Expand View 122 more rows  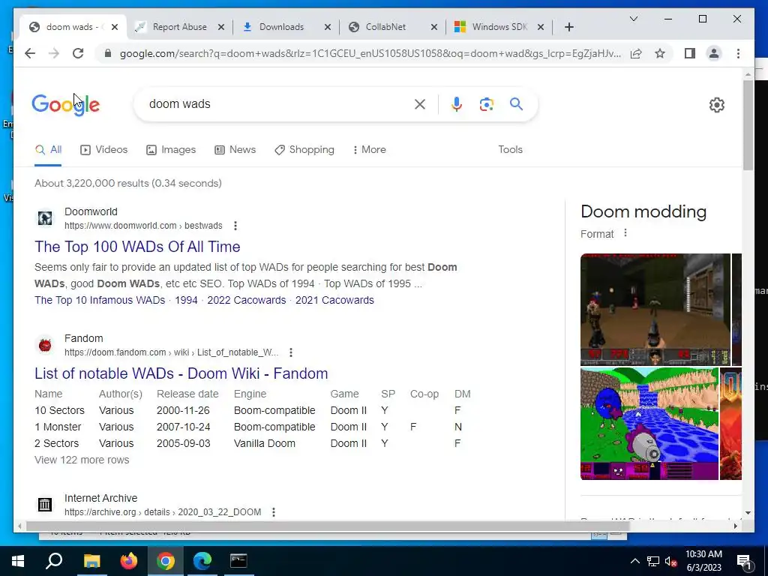(82, 460)
